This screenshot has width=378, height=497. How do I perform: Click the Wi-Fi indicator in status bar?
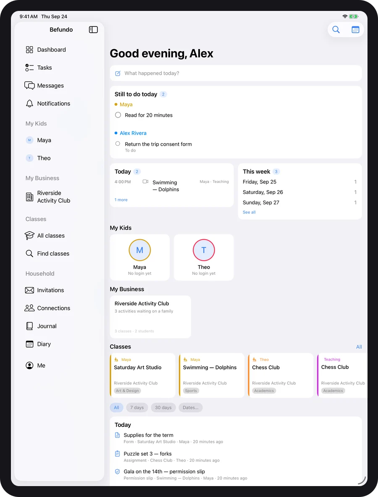pyautogui.click(x=345, y=16)
